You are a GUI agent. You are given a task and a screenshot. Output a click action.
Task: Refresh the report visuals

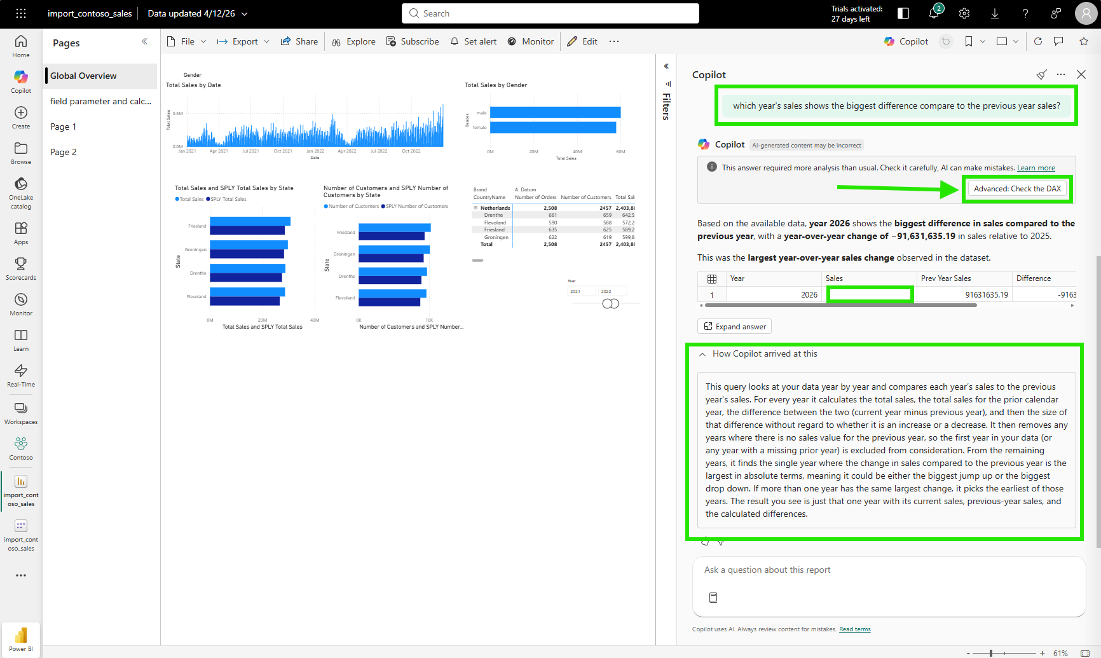click(x=1038, y=41)
